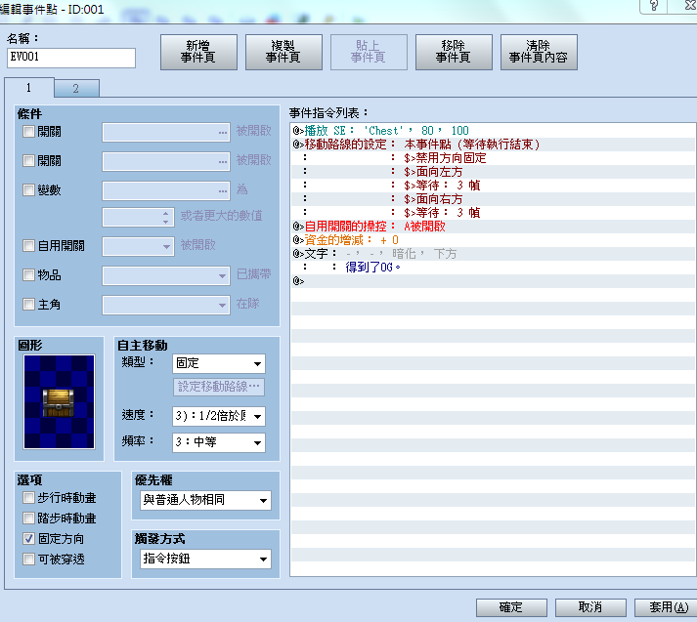Open the 類型 dropdown showing 固定

point(219,363)
